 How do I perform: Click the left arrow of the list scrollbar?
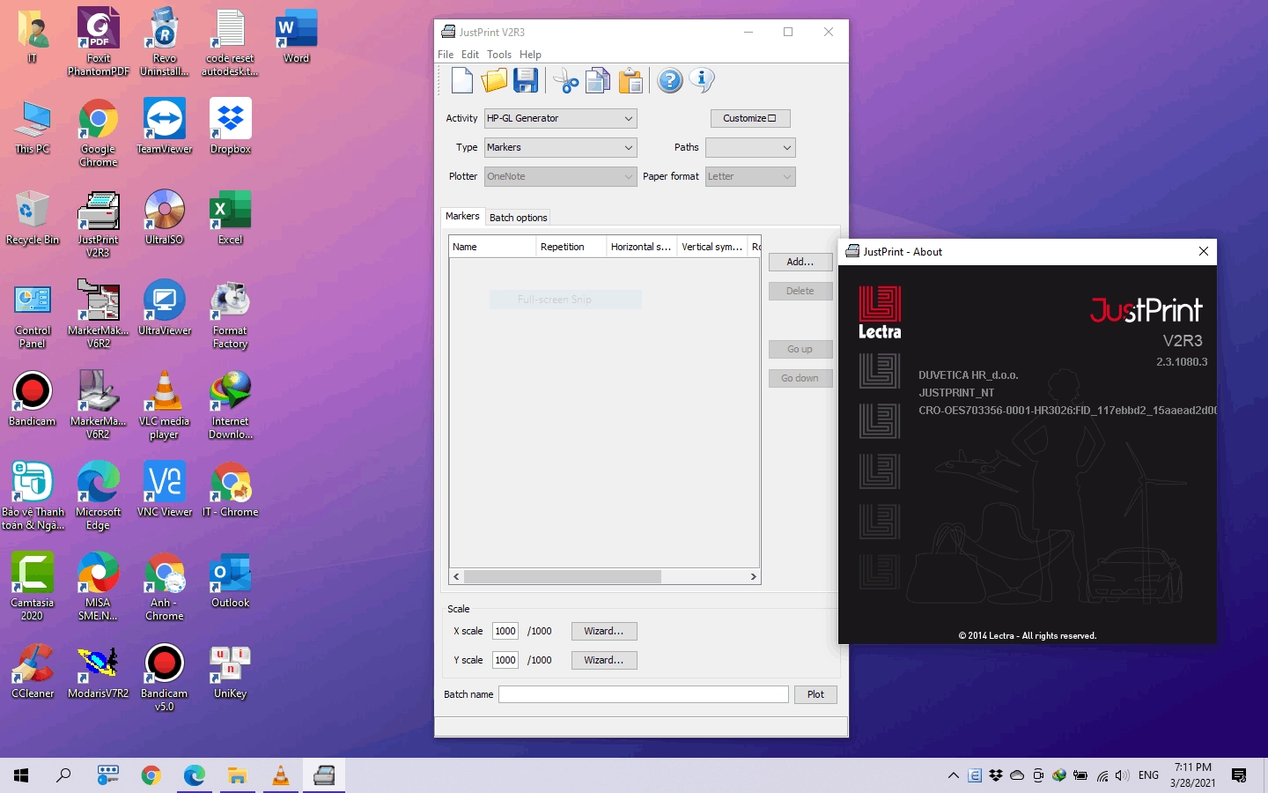click(456, 576)
